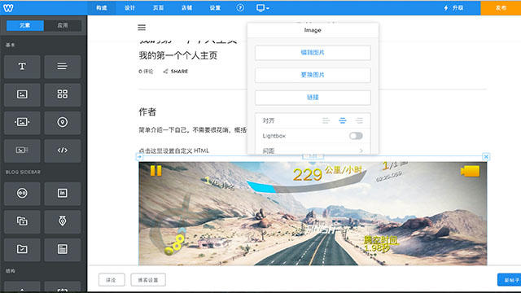Switch to the 构建 build tab
The height and width of the screenshot is (293, 521).
(x=102, y=7)
